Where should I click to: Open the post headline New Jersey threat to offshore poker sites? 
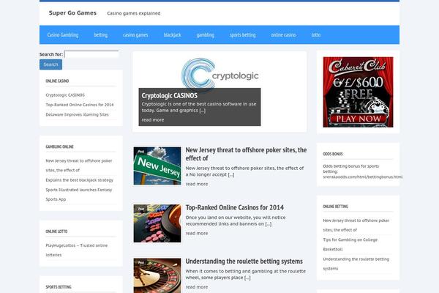246,154
